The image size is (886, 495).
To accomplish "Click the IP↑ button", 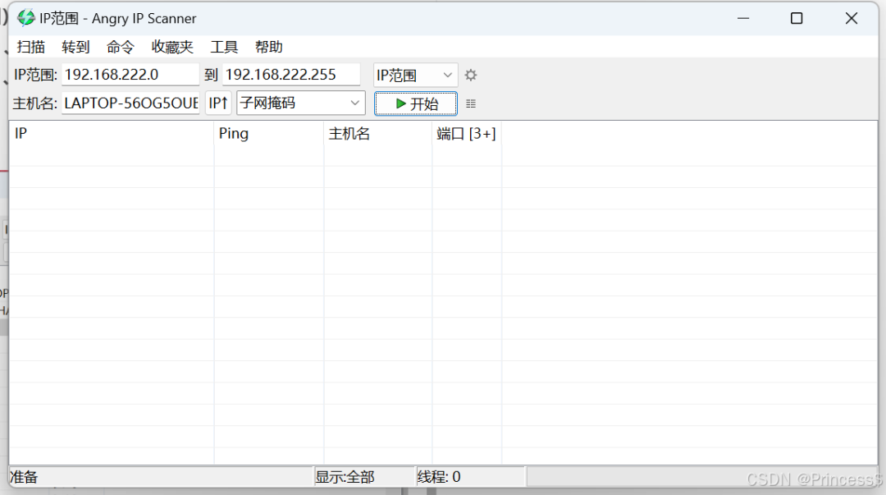I will click(218, 103).
